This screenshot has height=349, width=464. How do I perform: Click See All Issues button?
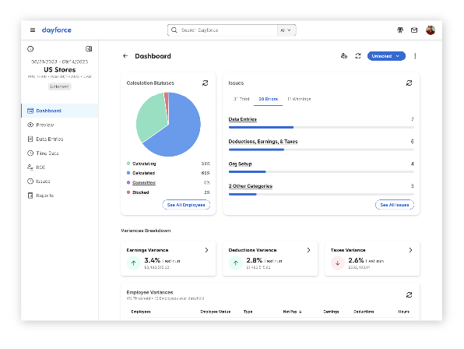tap(395, 205)
